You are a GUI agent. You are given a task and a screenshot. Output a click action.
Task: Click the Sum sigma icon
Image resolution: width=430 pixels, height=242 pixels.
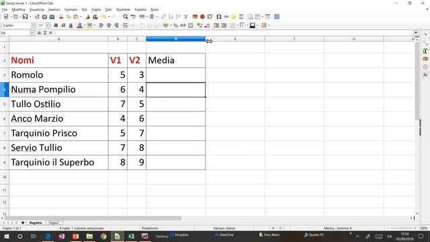(x=45, y=33)
